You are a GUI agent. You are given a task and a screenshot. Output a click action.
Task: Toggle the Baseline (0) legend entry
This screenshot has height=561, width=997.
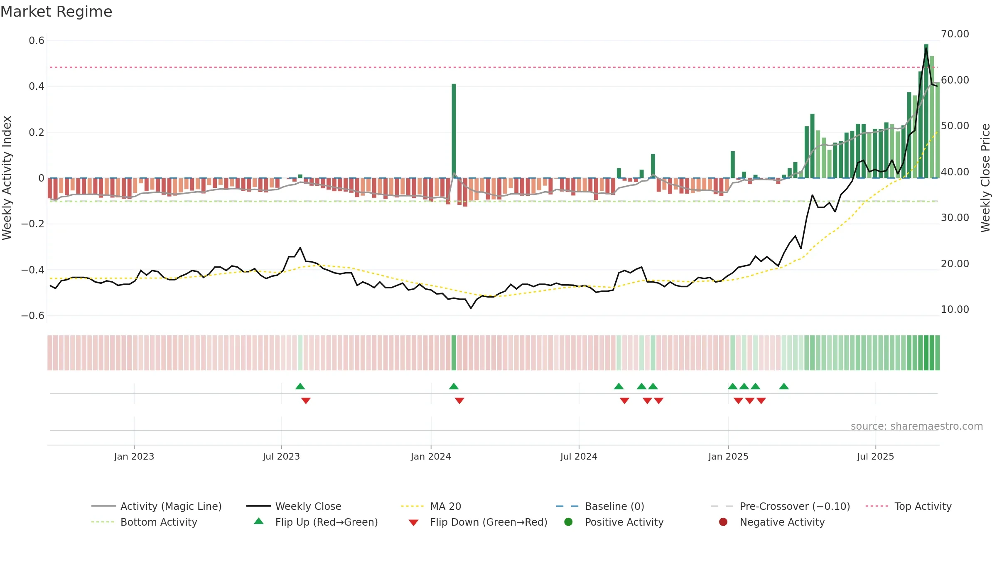click(600, 506)
